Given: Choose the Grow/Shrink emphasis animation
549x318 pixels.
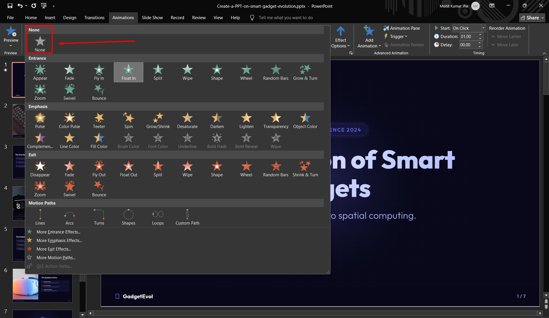Looking at the screenshot, I should click(x=158, y=121).
